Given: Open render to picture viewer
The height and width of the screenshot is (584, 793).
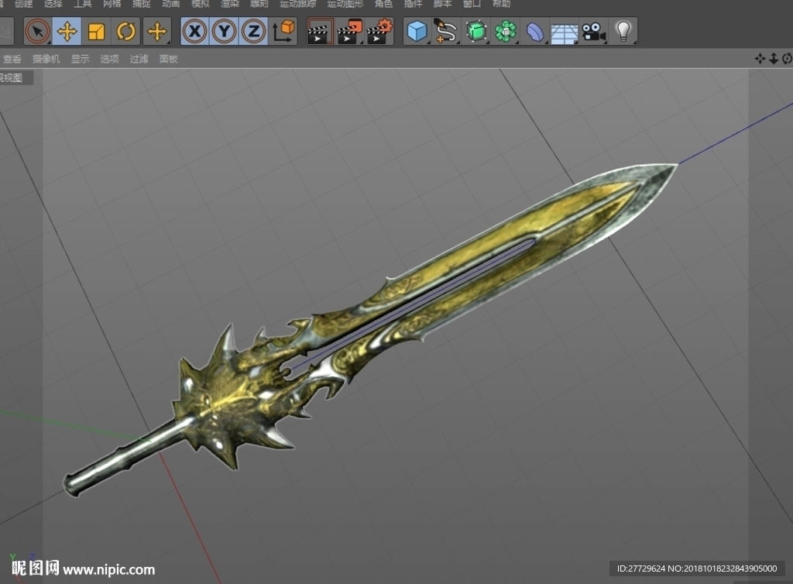Looking at the screenshot, I should pyautogui.click(x=350, y=31).
